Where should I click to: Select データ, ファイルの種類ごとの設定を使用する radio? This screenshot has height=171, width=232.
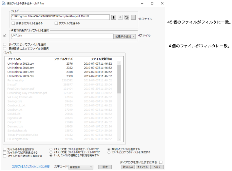pyautogui.click(x=51, y=155)
